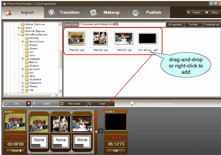Expand the Decorations folder node
Image resolution: width=221 pixels, height=155 pixels.
[23, 42]
